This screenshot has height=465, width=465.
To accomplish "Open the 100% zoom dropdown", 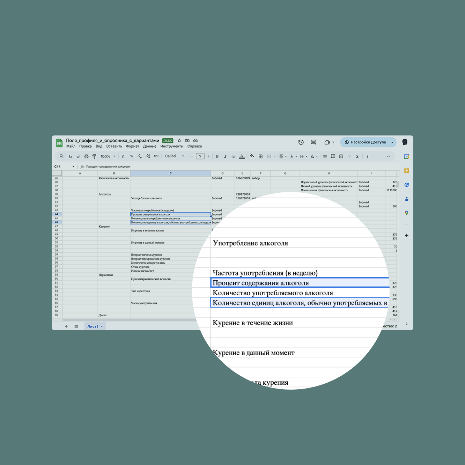I will [x=108, y=156].
